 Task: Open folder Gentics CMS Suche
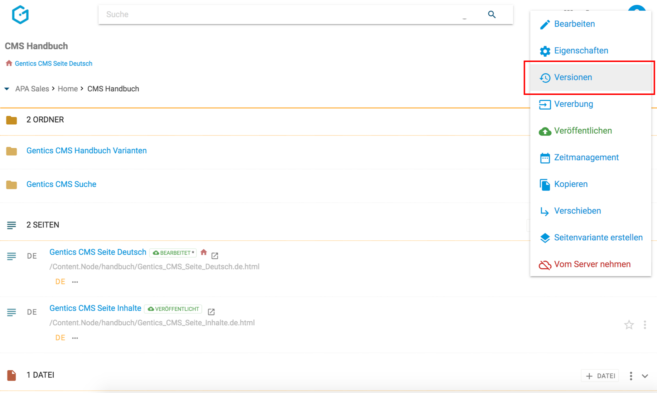[x=61, y=184]
